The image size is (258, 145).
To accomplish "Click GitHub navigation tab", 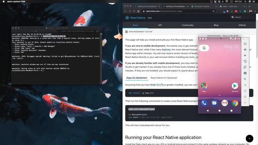I will (242, 25).
